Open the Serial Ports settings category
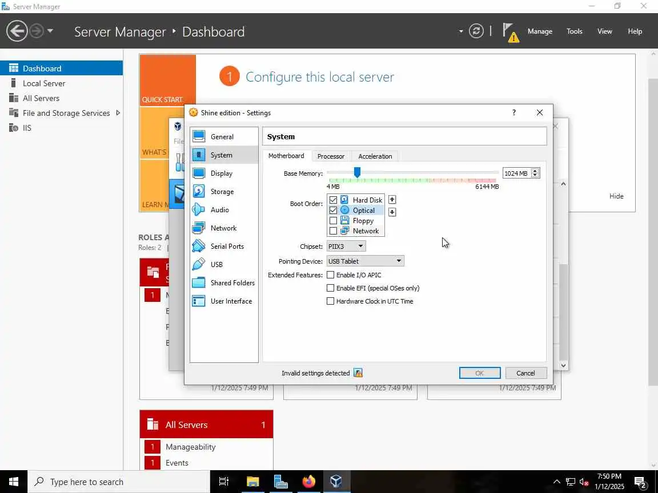The width and height of the screenshot is (658, 493). tap(224, 246)
